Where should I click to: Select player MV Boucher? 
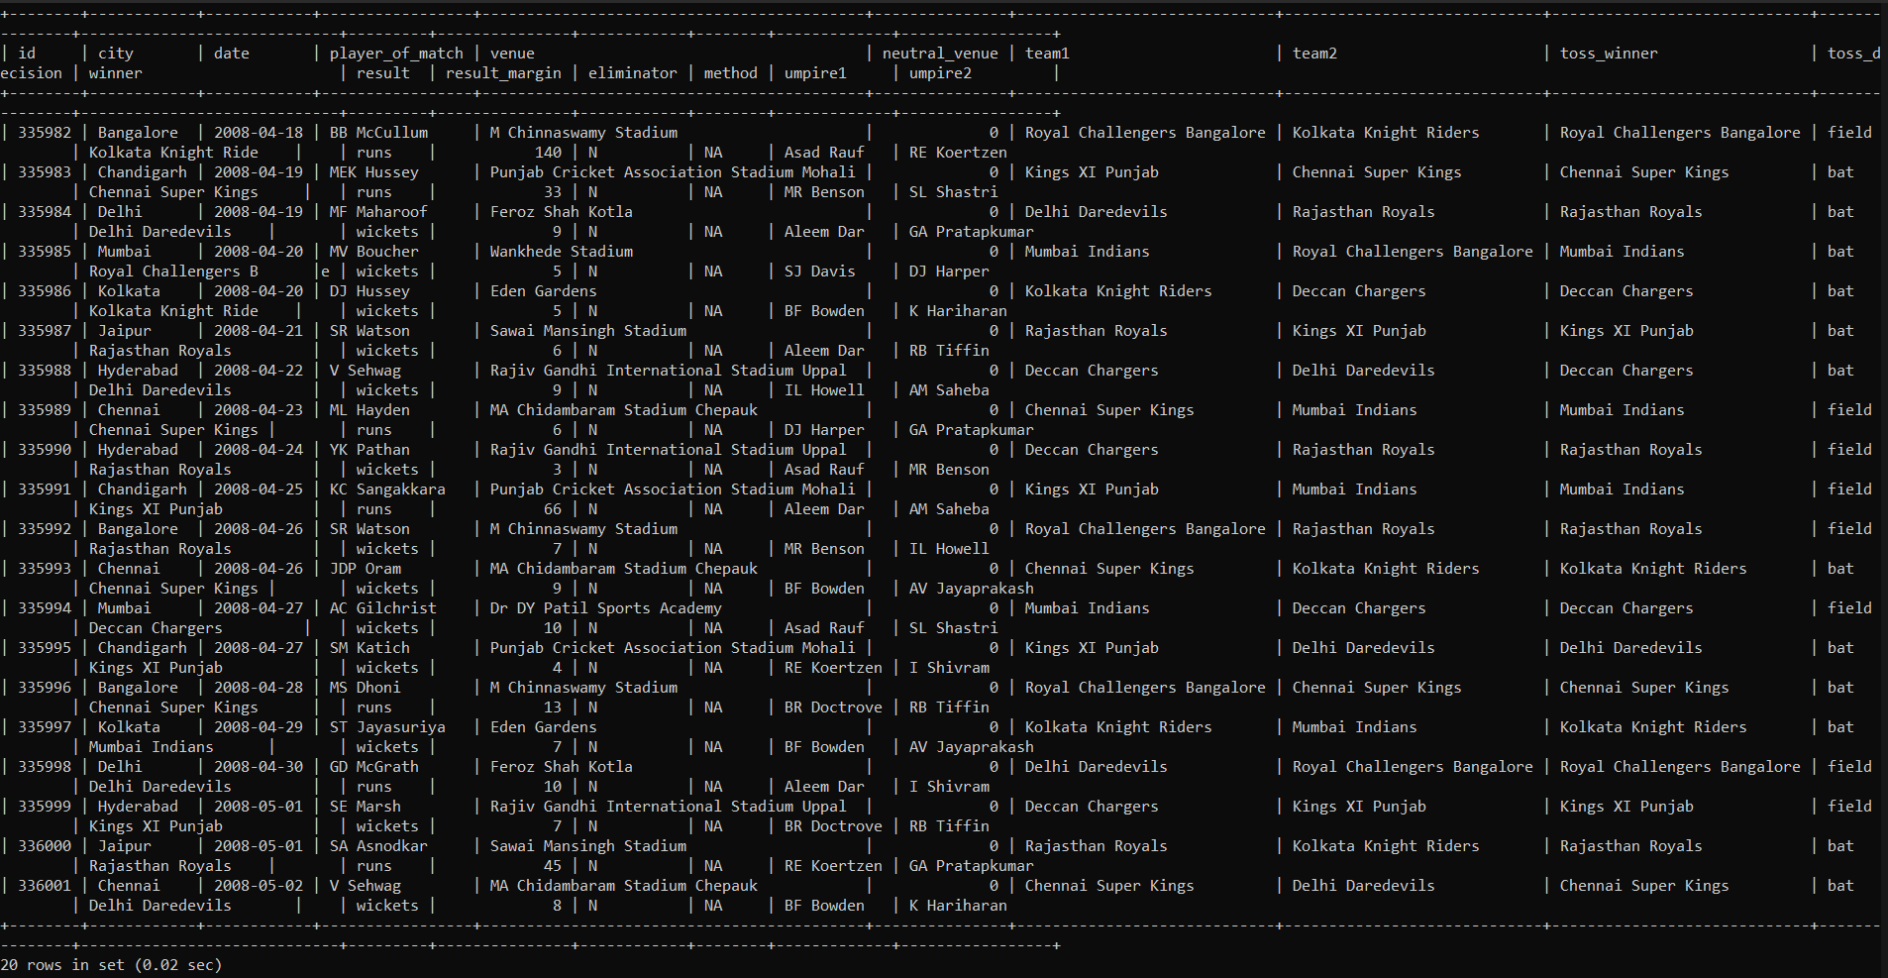(x=374, y=252)
